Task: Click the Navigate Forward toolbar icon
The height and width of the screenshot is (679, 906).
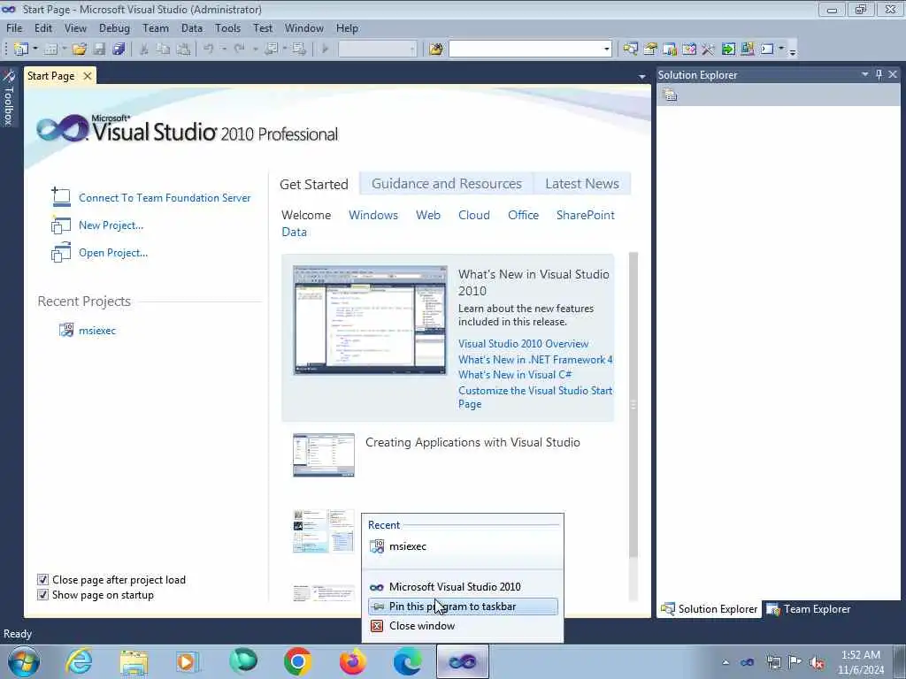Action: point(299,50)
